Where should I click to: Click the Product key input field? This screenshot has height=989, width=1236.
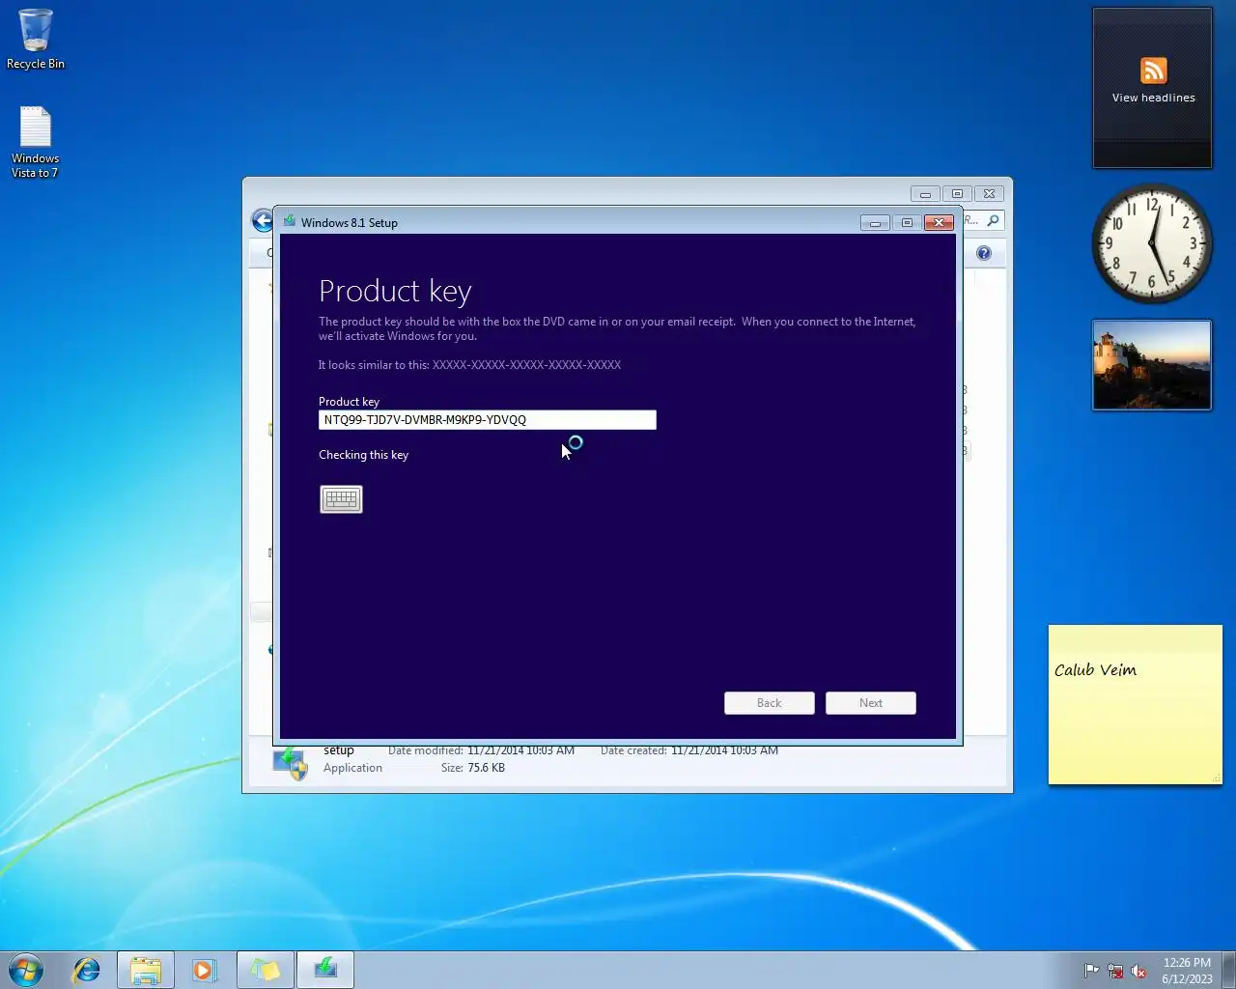click(x=488, y=420)
